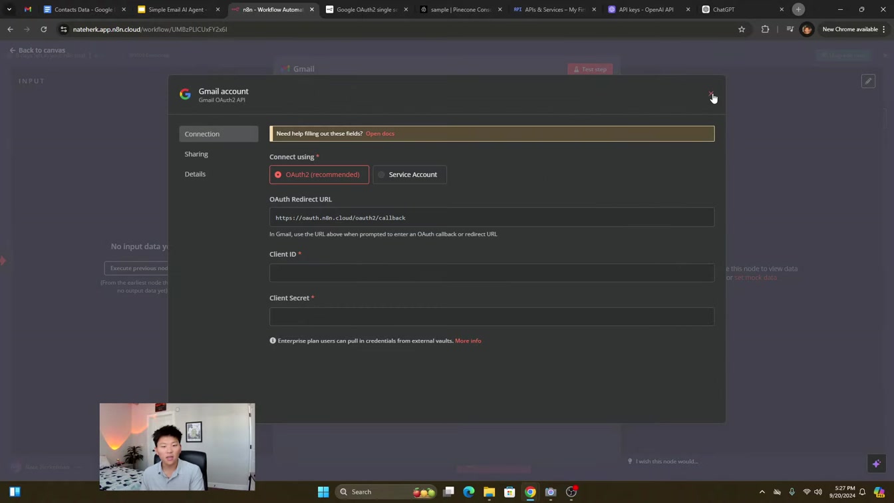894x503 pixels.
Task: Open the Details tab in dialog
Action: (195, 174)
